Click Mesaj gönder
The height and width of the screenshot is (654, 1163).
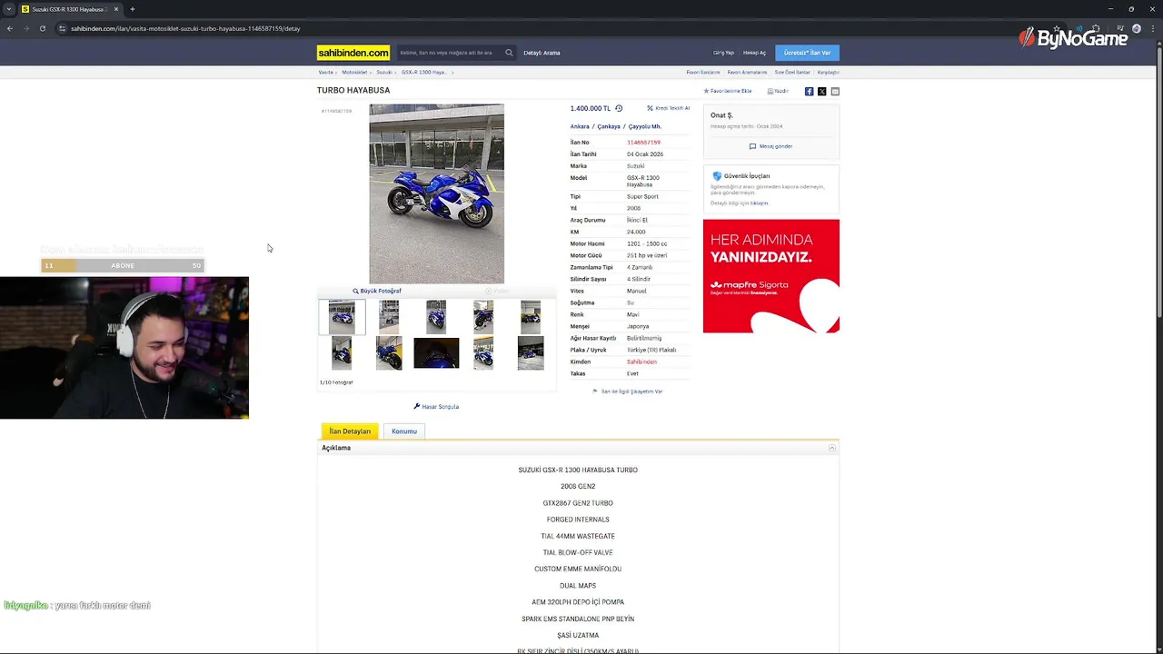tap(770, 146)
